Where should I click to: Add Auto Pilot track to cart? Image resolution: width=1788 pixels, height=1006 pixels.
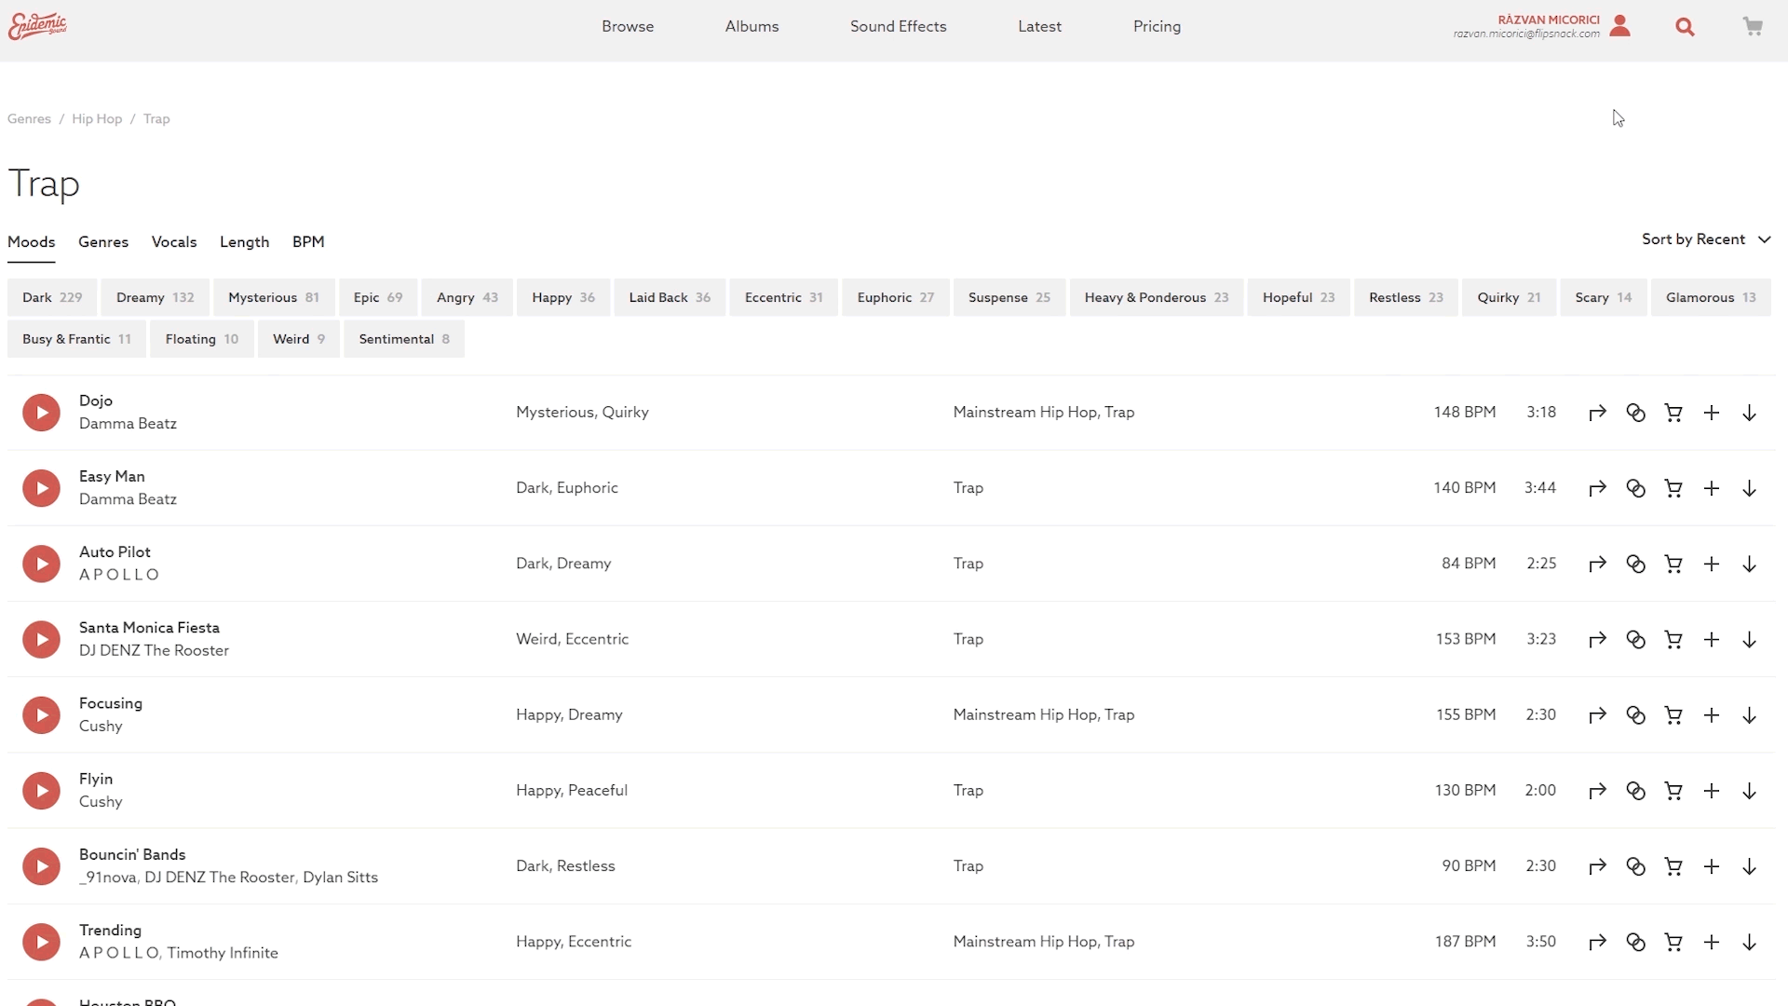(x=1673, y=564)
